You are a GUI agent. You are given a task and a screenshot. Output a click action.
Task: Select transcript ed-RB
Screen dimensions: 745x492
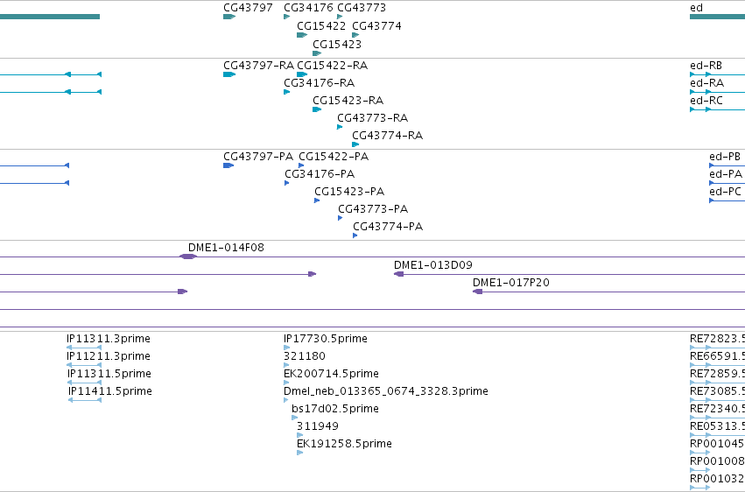point(706,65)
